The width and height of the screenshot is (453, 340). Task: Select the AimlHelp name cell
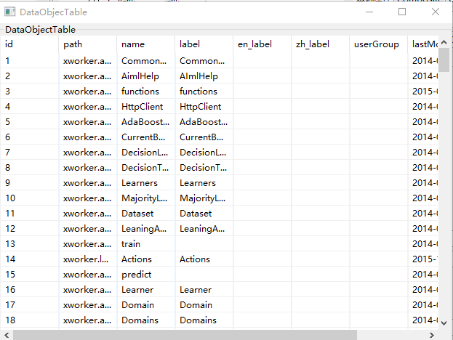pos(146,76)
